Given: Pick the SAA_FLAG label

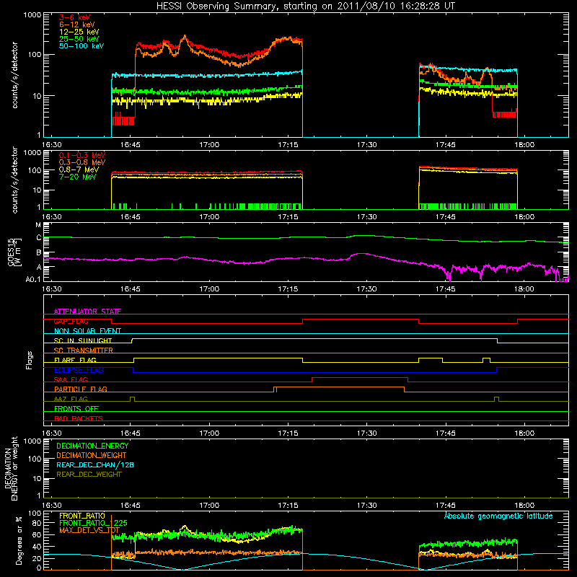Looking at the screenshot, I should click(x=71, y=379).
